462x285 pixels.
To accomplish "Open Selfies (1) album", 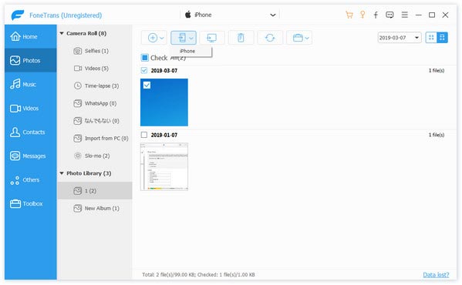I will 95,51.
